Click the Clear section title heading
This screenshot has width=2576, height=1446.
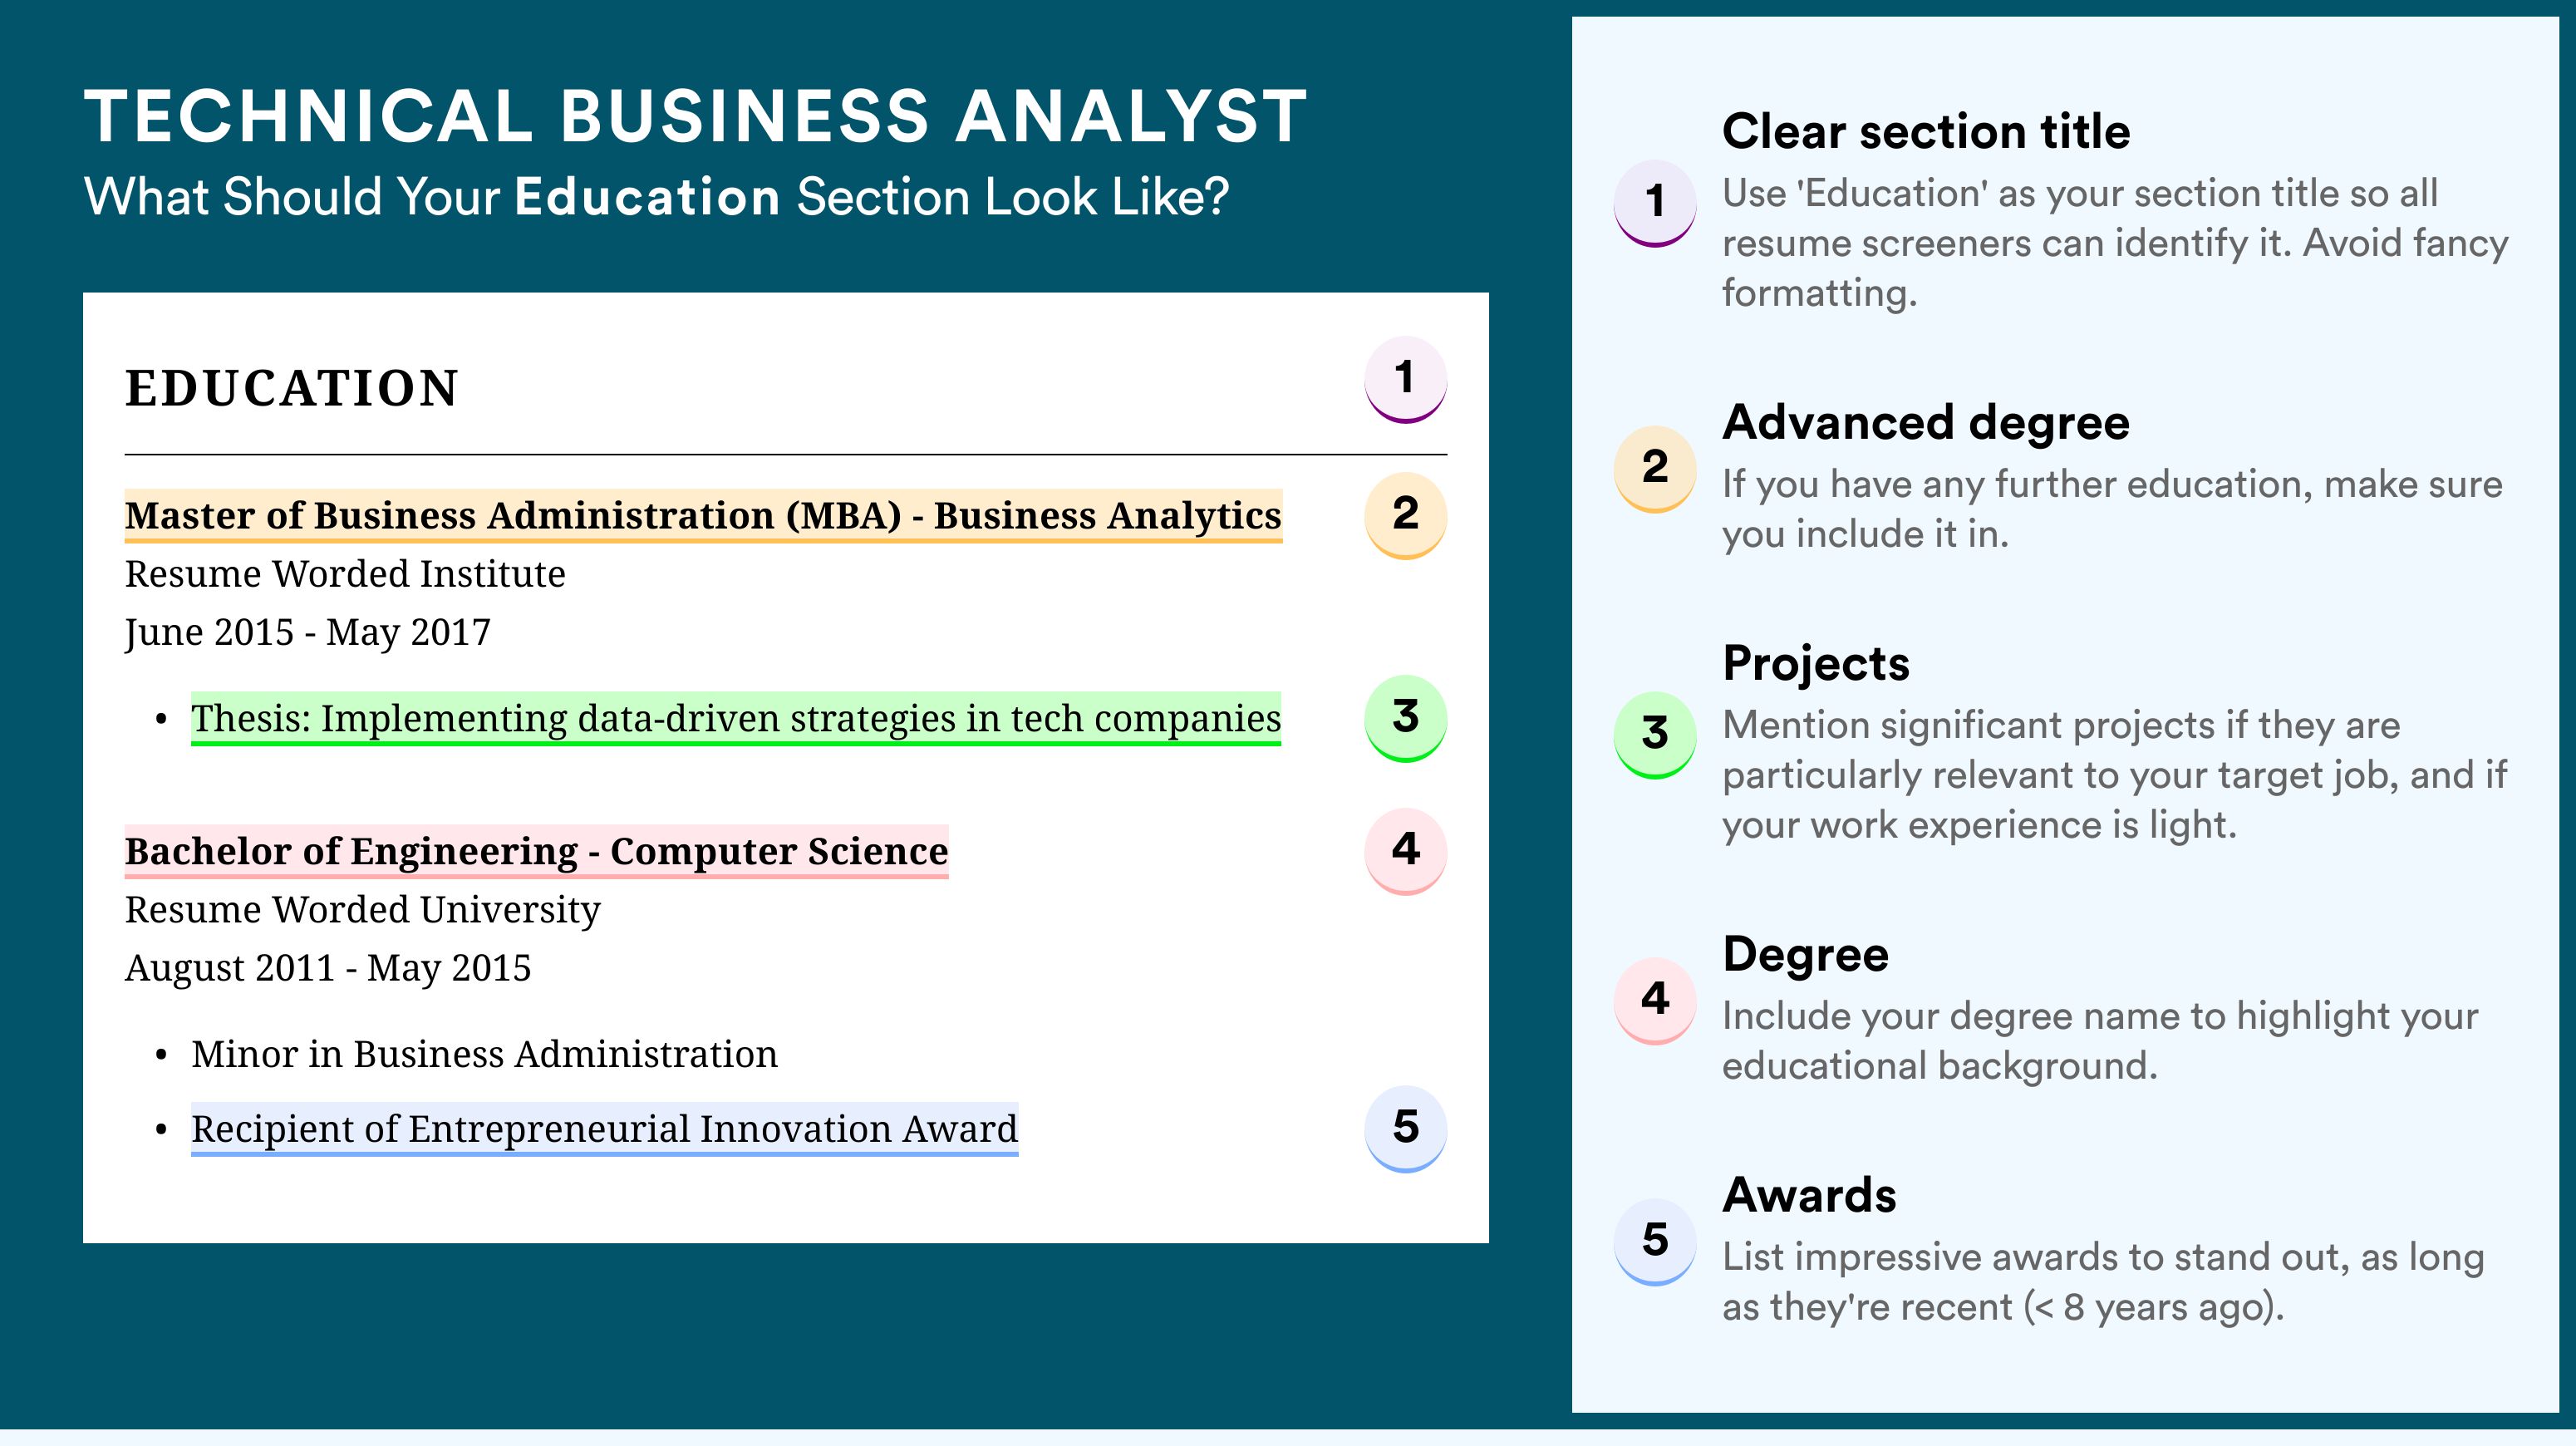(x=1926, y=131)
